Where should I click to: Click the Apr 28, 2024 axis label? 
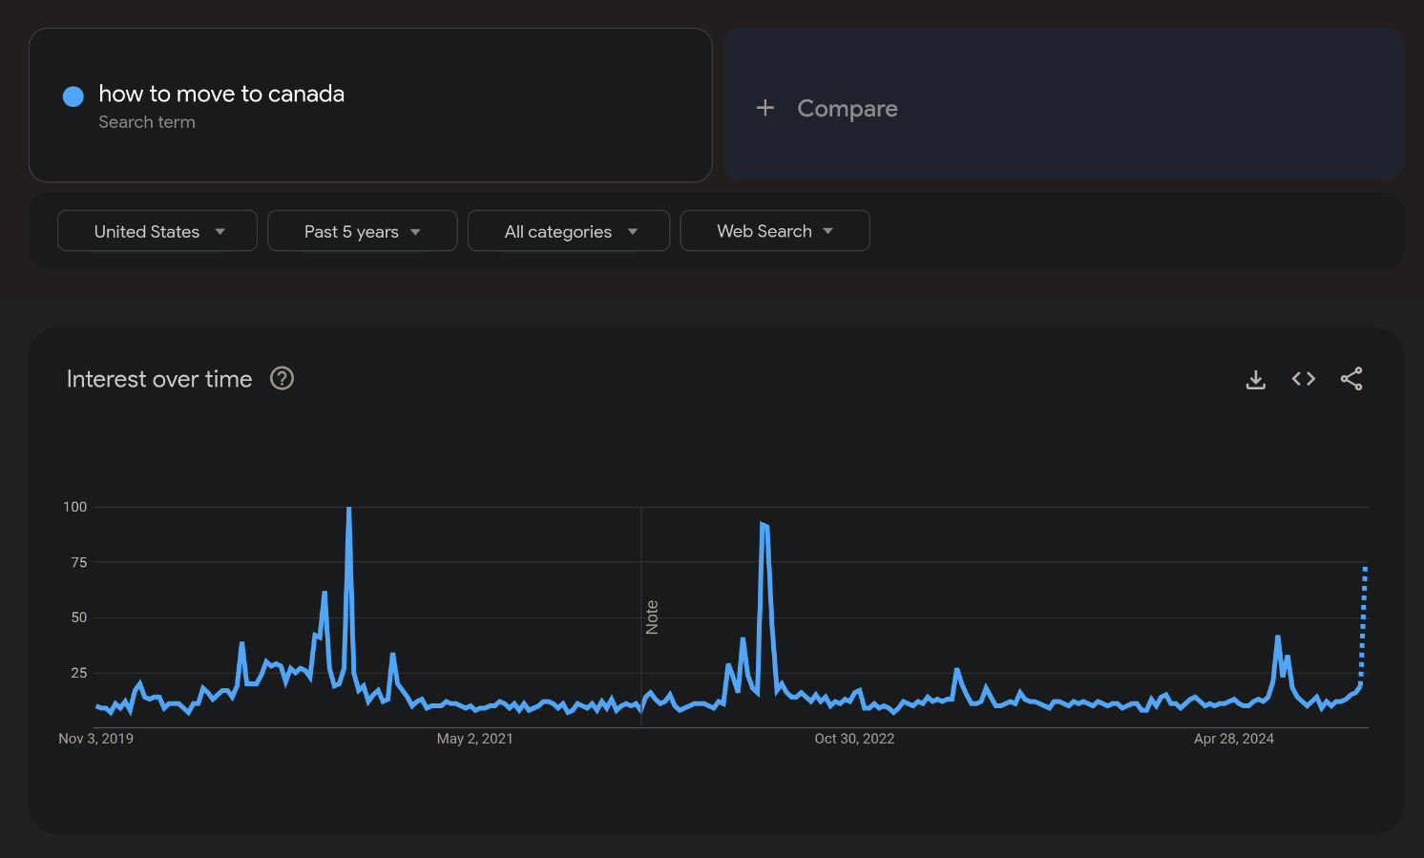[1233, 739]
